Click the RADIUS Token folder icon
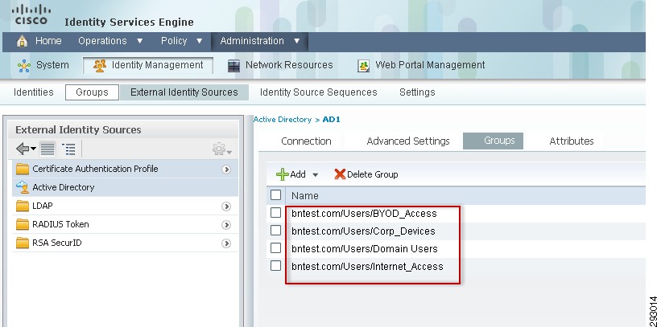Viewport: 657px width, 327px height. (x=23, y=224)
